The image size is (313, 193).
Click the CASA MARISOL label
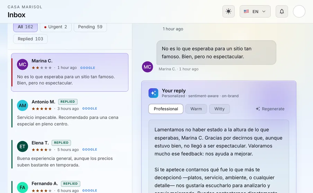[x=25, y=7]
